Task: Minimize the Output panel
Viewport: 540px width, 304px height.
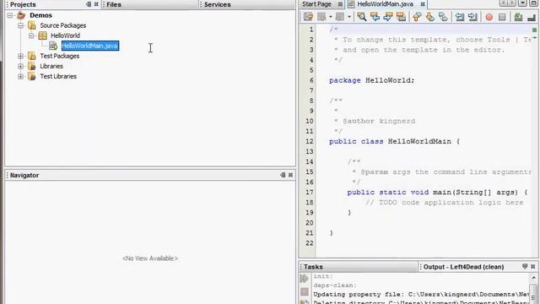Action: coord(525,267)
